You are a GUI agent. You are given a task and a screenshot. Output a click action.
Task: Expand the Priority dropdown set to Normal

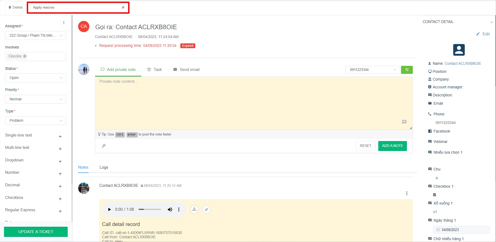[x=36, y=99]
